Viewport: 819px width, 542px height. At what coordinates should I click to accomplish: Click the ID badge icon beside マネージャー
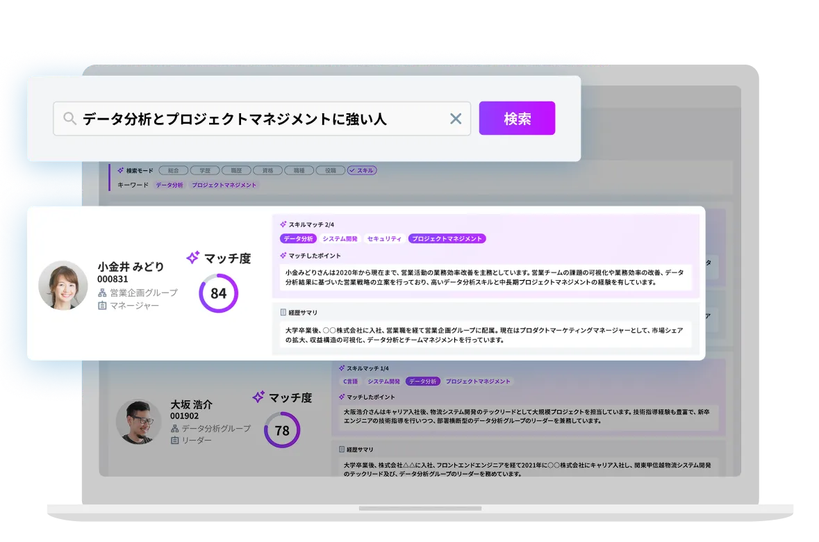(102, 306)
